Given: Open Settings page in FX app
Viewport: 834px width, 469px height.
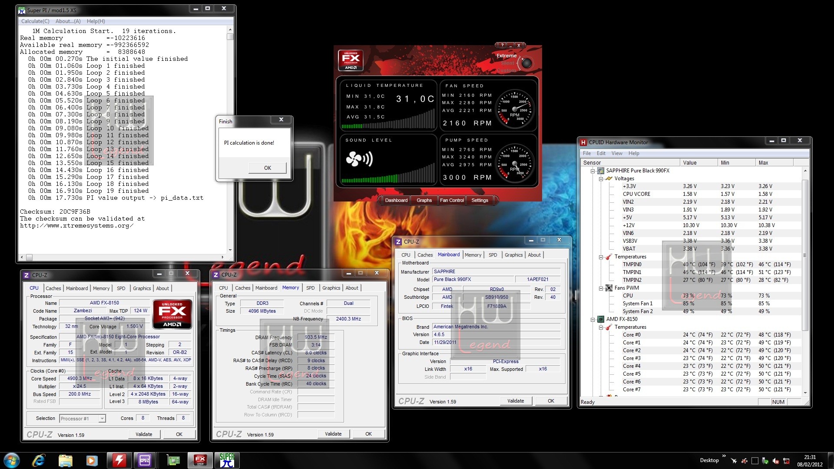Looking at the screenshot, I should pos(480,200).
